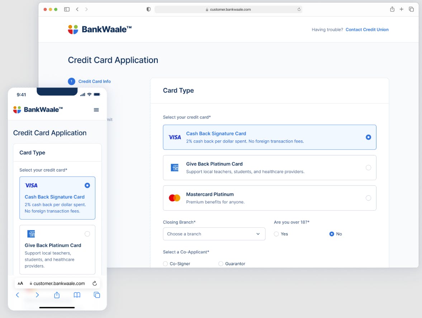
Task: Select Guarantor as co-applicant
Action: click(x=221, y=264)
